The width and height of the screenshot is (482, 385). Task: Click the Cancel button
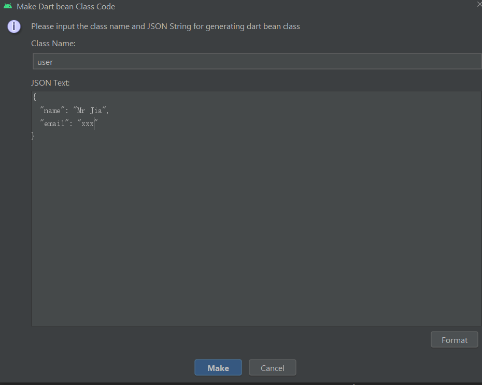[x=272, y=367]
